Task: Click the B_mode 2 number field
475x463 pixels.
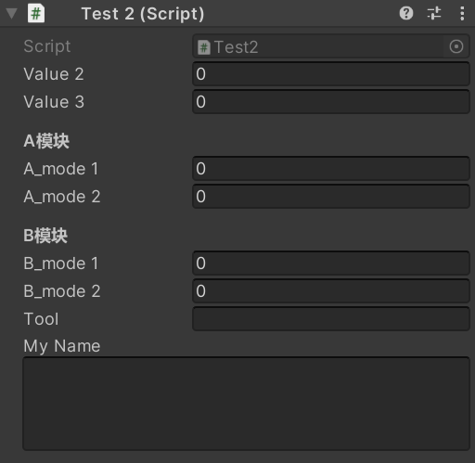Action: tap(331, 291)
